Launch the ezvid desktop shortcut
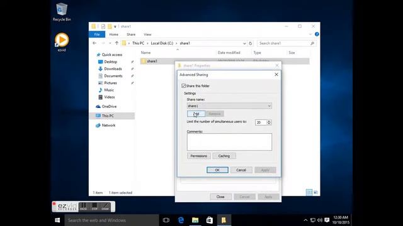This screenshot has width=403, height=226. [62, 42]
